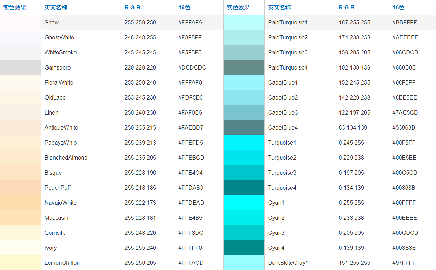Click the 'LemonChiffon' name cell

pyautogui.click(x=81, y=263)
